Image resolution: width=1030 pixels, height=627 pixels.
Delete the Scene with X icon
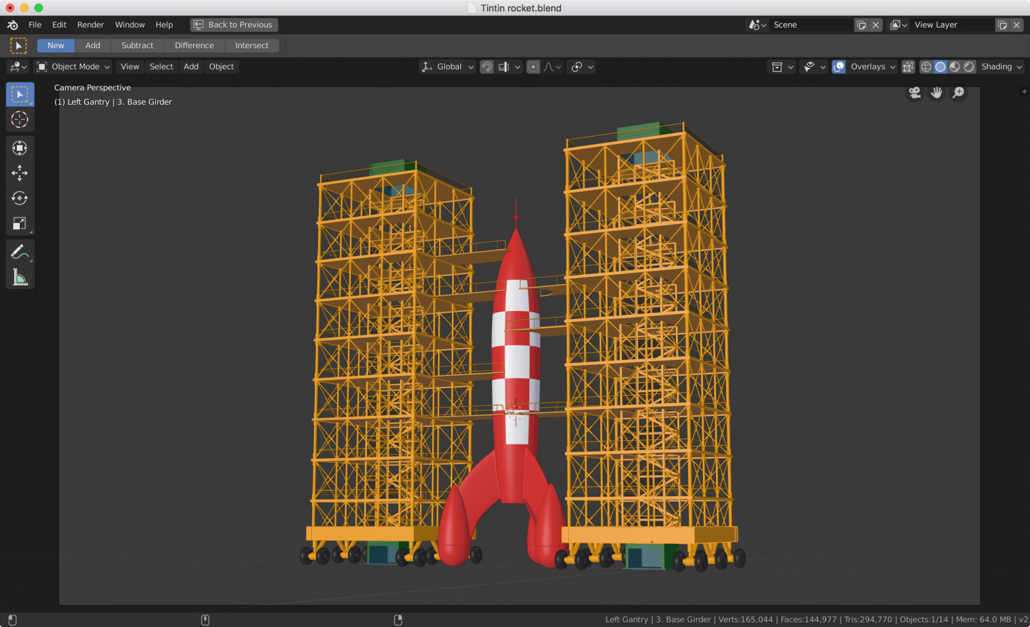pyautogui.click(x=876, y=24)
